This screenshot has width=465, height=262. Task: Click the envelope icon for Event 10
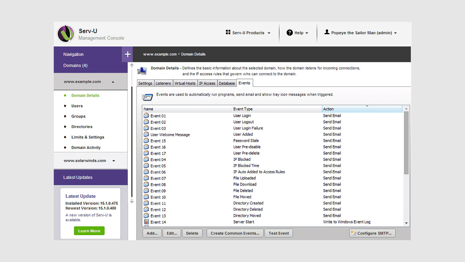pyautogui.click(x=146, y=197)
